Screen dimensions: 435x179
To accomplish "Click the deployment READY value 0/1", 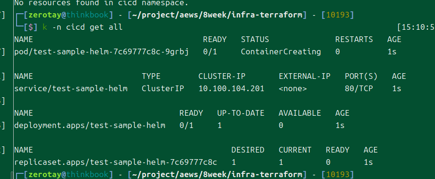I will 187,126.
